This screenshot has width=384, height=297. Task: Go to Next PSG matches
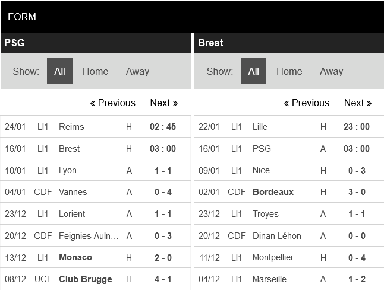pos(163,103)
